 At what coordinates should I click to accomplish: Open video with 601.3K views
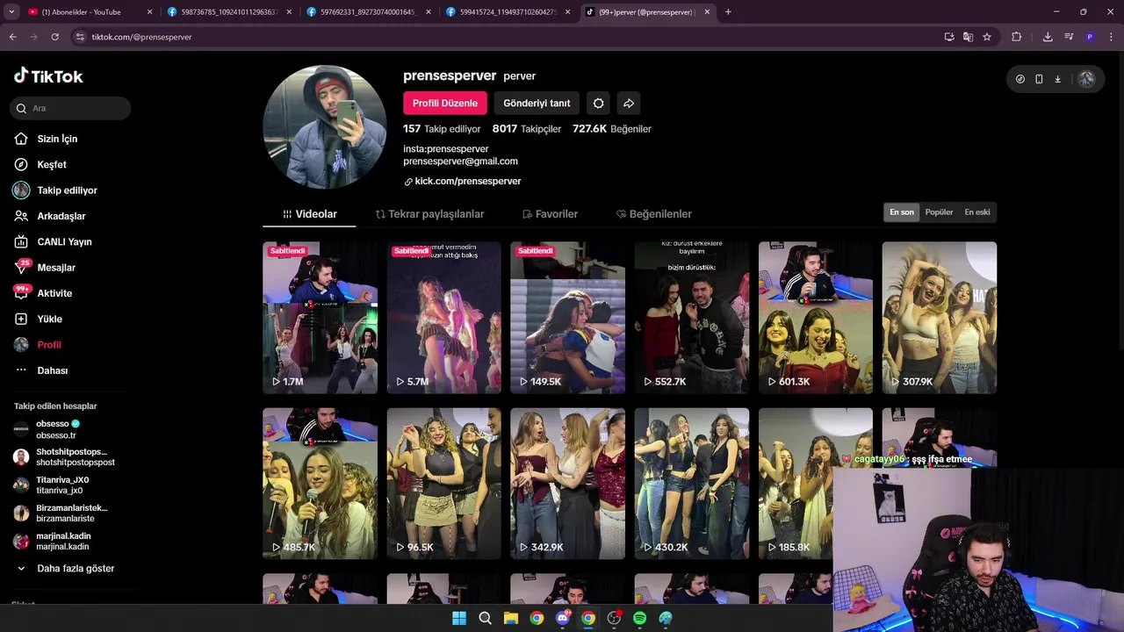[816, 318]
